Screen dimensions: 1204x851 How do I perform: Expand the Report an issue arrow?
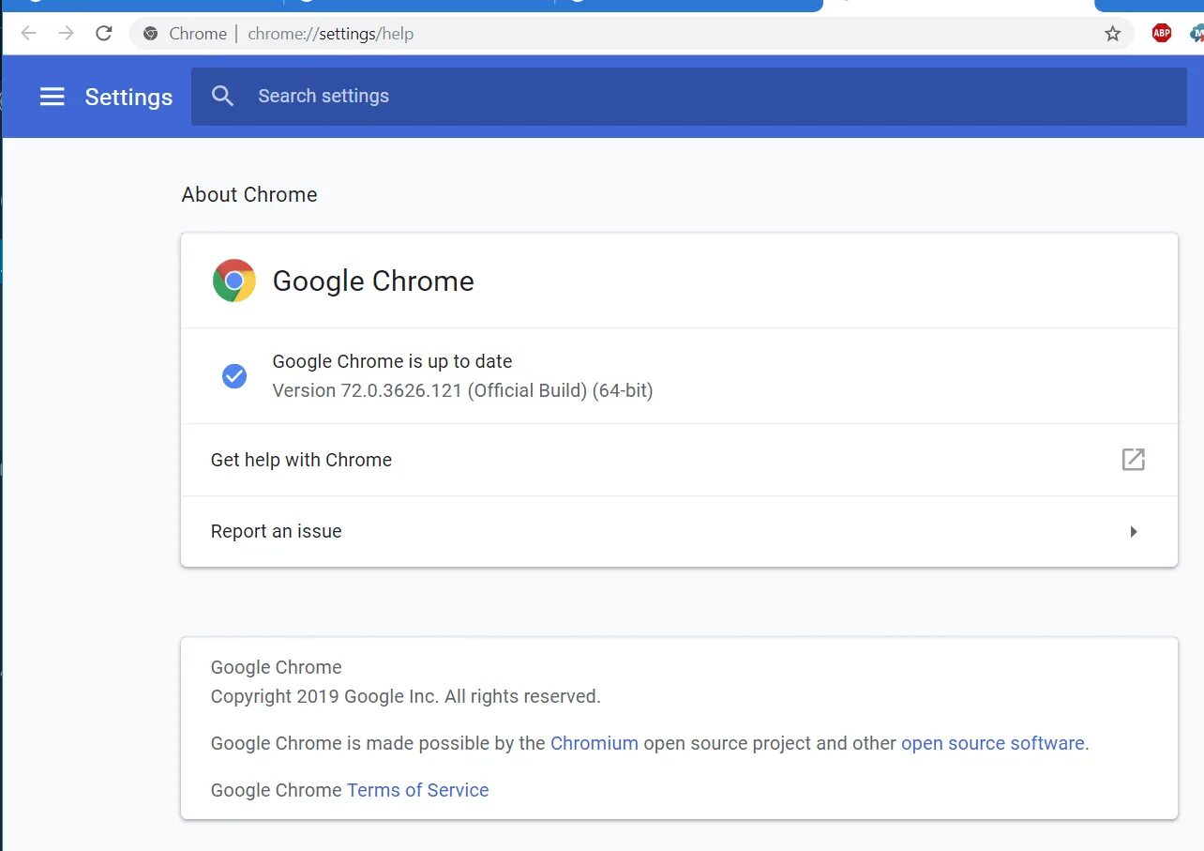[1133, 532]
